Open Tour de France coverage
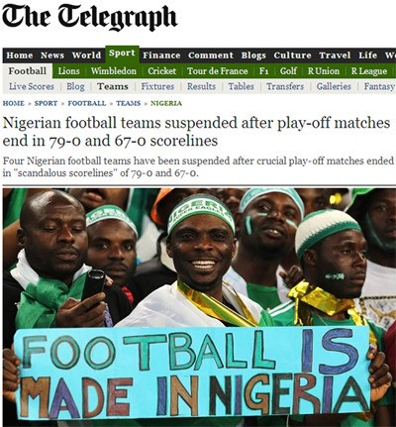Screen dimensions: 396x427 [x=217, y=71]
